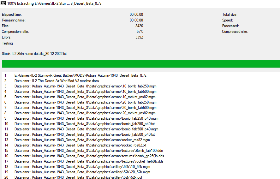Click the errors count value 3392
The width and height of the screenshot is (280, 179).
[x=139, y=37]
